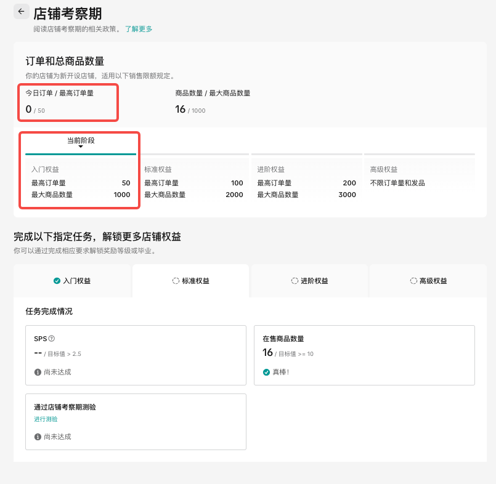
Task: Select the highlighted 今日订单 quota card
Action: [68, 102]
